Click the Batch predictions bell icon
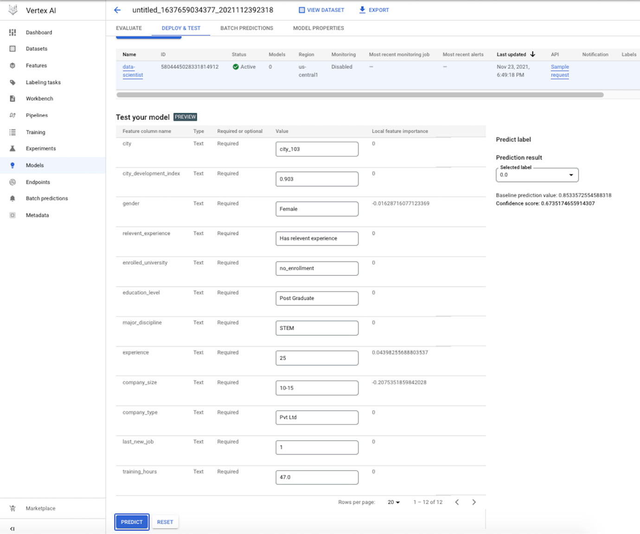Viewport: 640px width, 534px height. pyautogui.click(x=13, y=198)
